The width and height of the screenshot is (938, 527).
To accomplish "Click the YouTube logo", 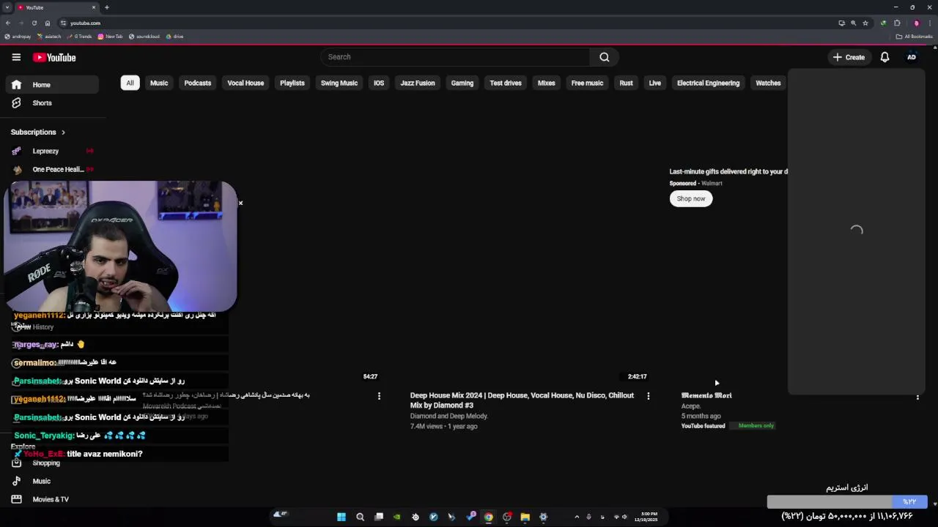I will tap(54, 57).
